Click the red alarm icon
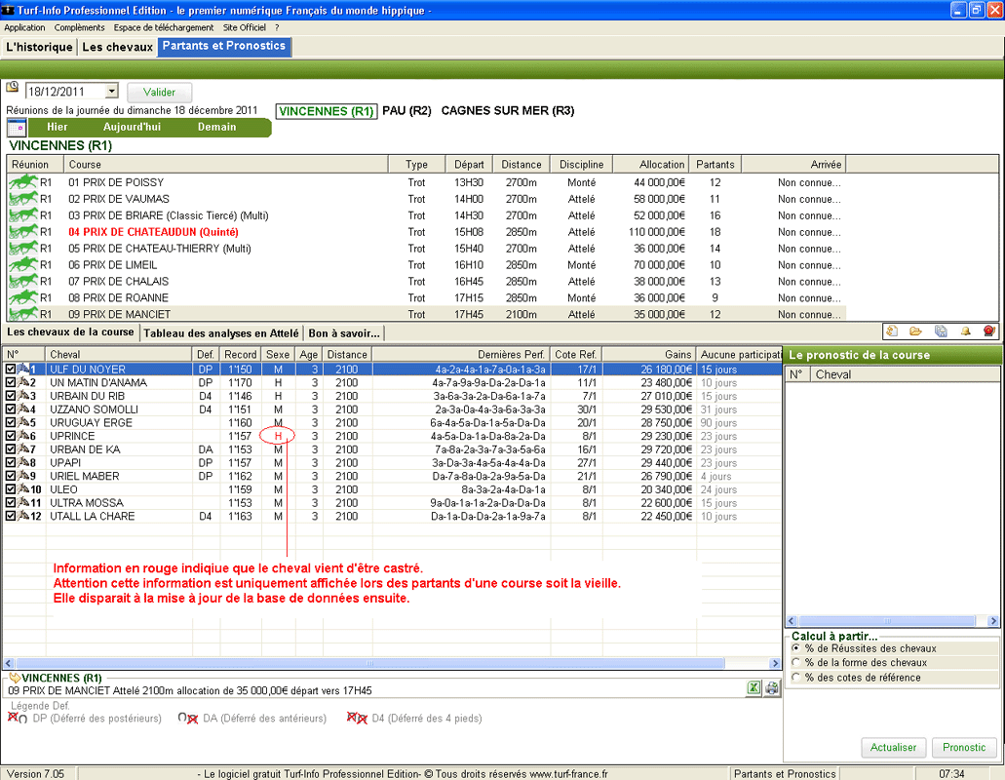This screenshot has width=1005, height=780. pyautogui.click(x=988, y=331)
